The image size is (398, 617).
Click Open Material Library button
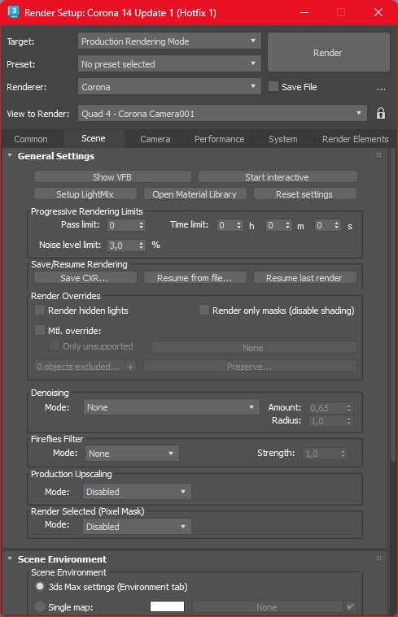195,194
